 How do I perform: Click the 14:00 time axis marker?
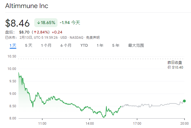90,124
